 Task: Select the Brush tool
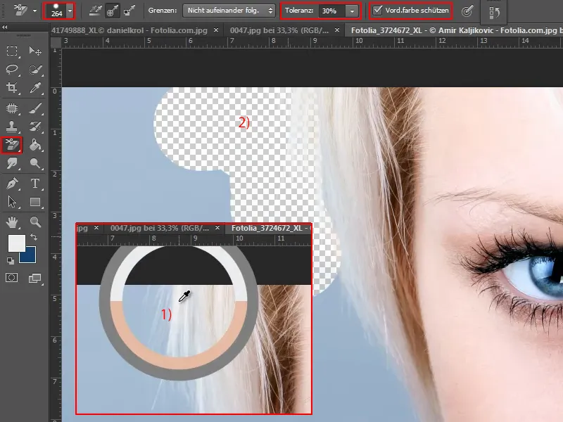coord(35,108)
